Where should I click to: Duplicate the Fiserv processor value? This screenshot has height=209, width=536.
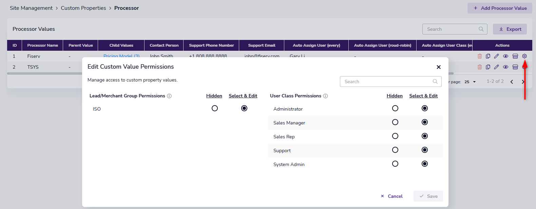[x=488, y=56]
